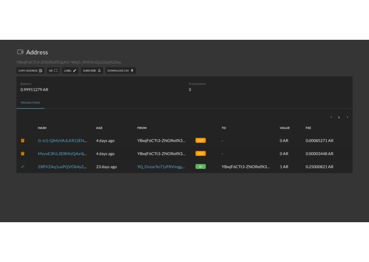The image size is (369, 262).
Task: Click the AGE column header
Action: click(99, 128)
